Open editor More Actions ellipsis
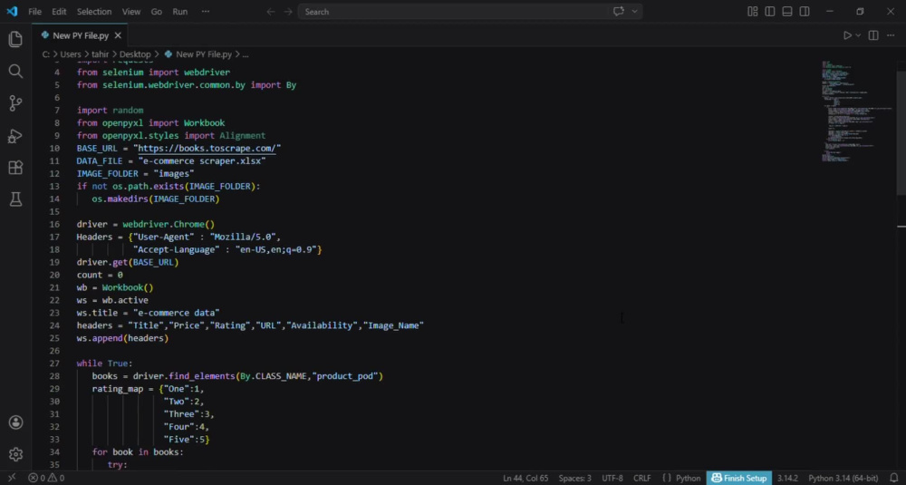Screen dimensions: 906x485 click(x=891, y=36)
